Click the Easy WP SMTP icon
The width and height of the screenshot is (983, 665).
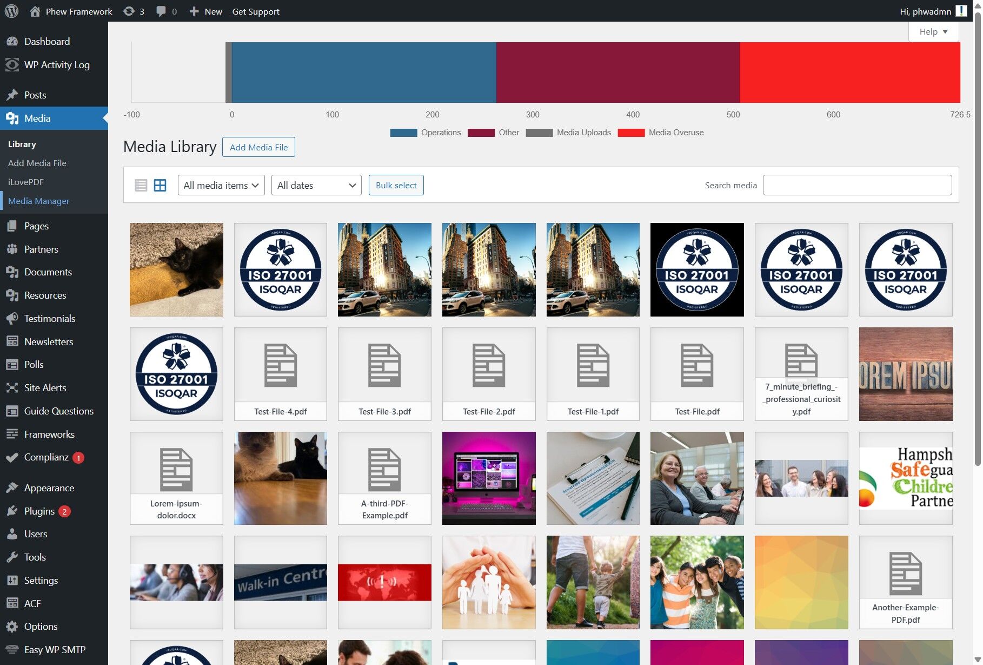[x=12, y=650]
